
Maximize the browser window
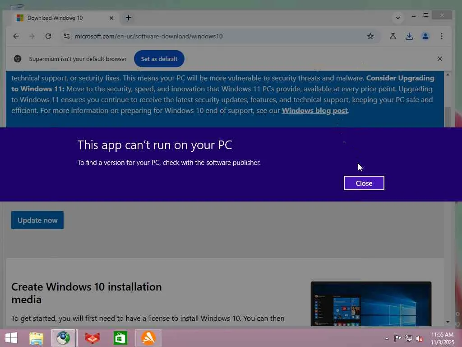point(426,15)
